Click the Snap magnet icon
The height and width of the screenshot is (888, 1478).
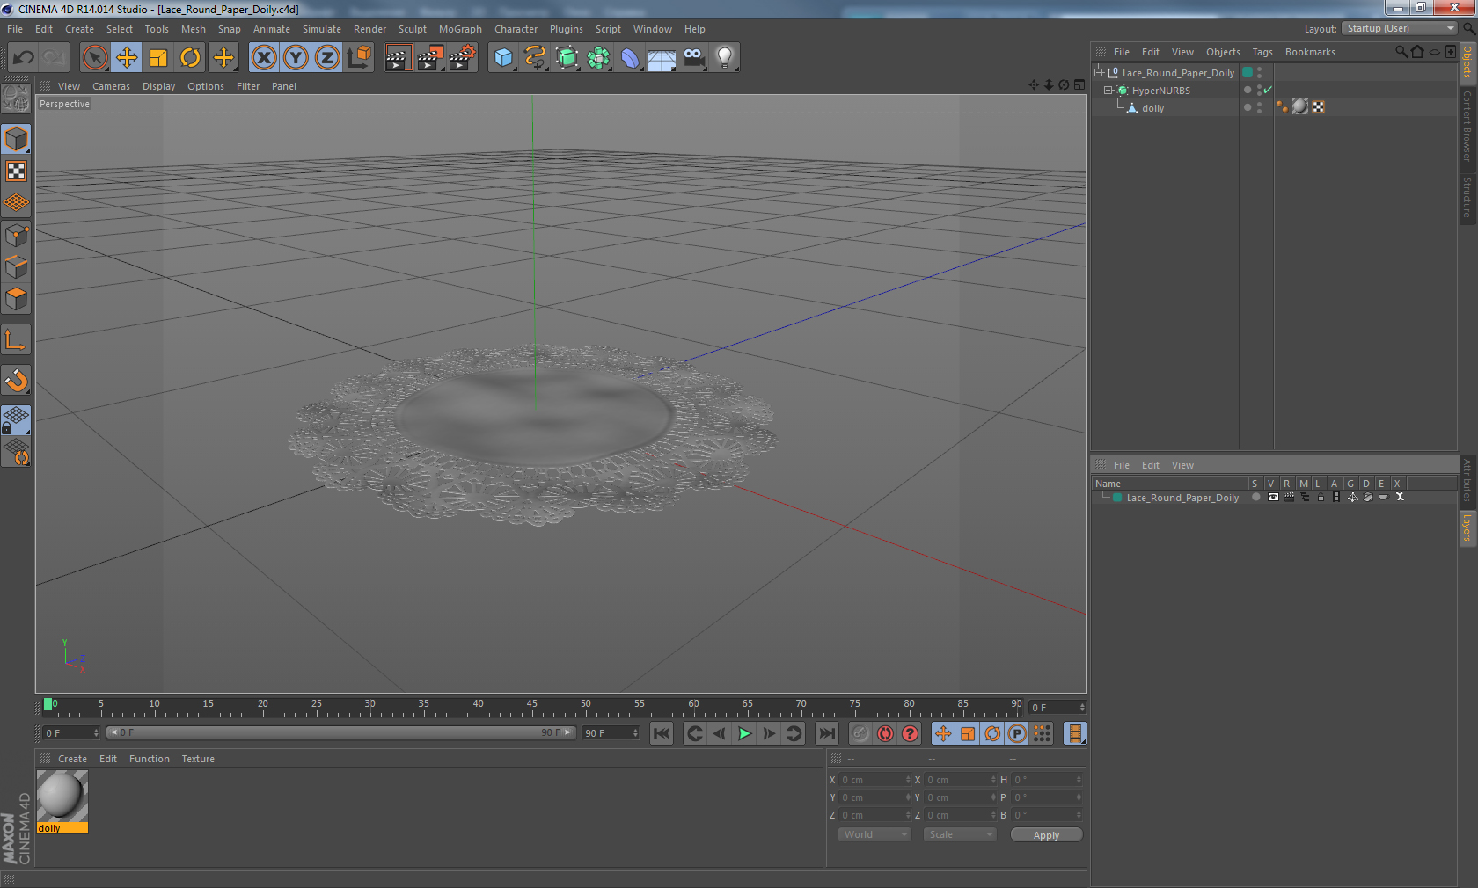click(17, 380)
